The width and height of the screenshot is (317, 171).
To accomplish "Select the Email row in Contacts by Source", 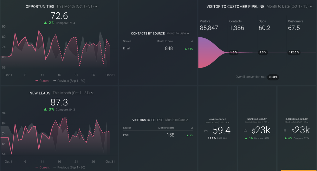I will 158,48.
